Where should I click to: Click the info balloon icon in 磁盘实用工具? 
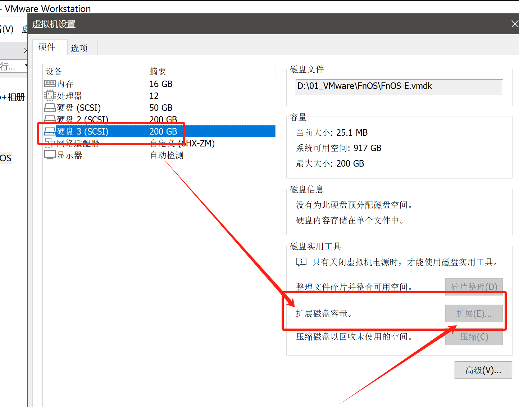pos(301,262)
